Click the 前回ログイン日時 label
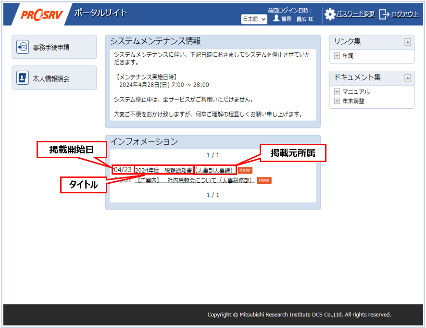426x328 pixels. click(290, 11)
